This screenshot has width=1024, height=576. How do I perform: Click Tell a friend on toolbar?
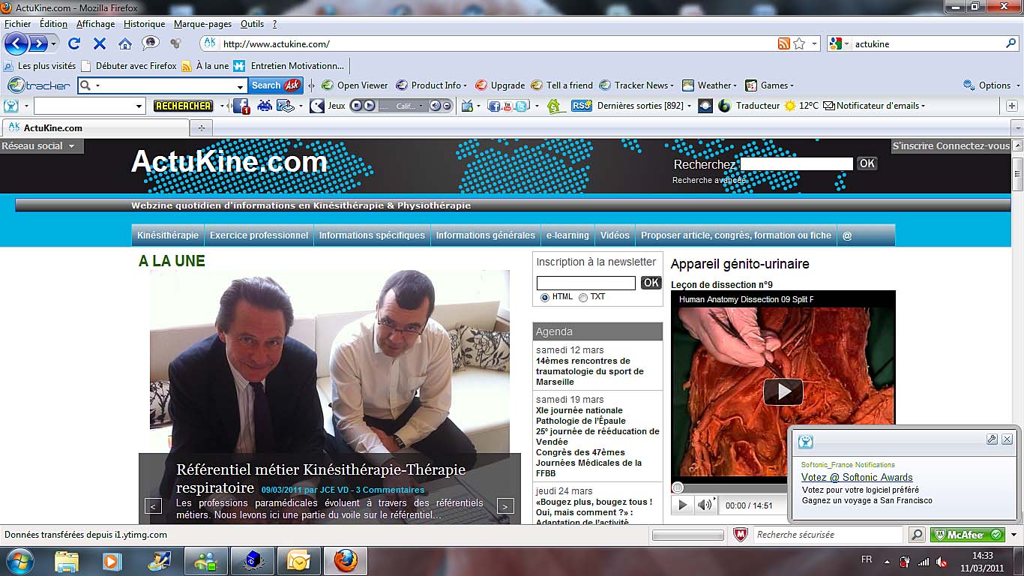click(x=561, y=85)
